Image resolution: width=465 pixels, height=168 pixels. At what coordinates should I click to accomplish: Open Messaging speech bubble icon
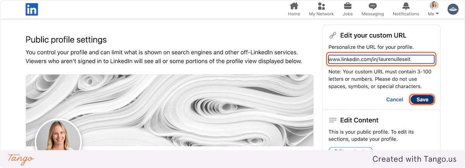(372, 6)
